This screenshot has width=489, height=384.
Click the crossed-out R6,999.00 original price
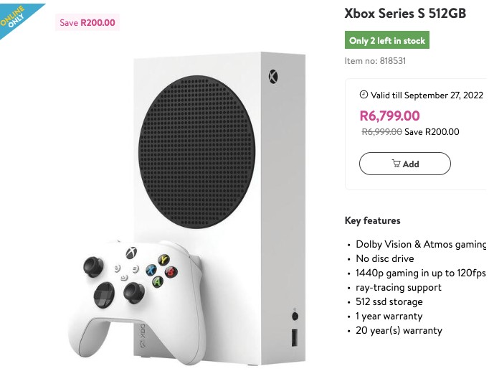381,132
